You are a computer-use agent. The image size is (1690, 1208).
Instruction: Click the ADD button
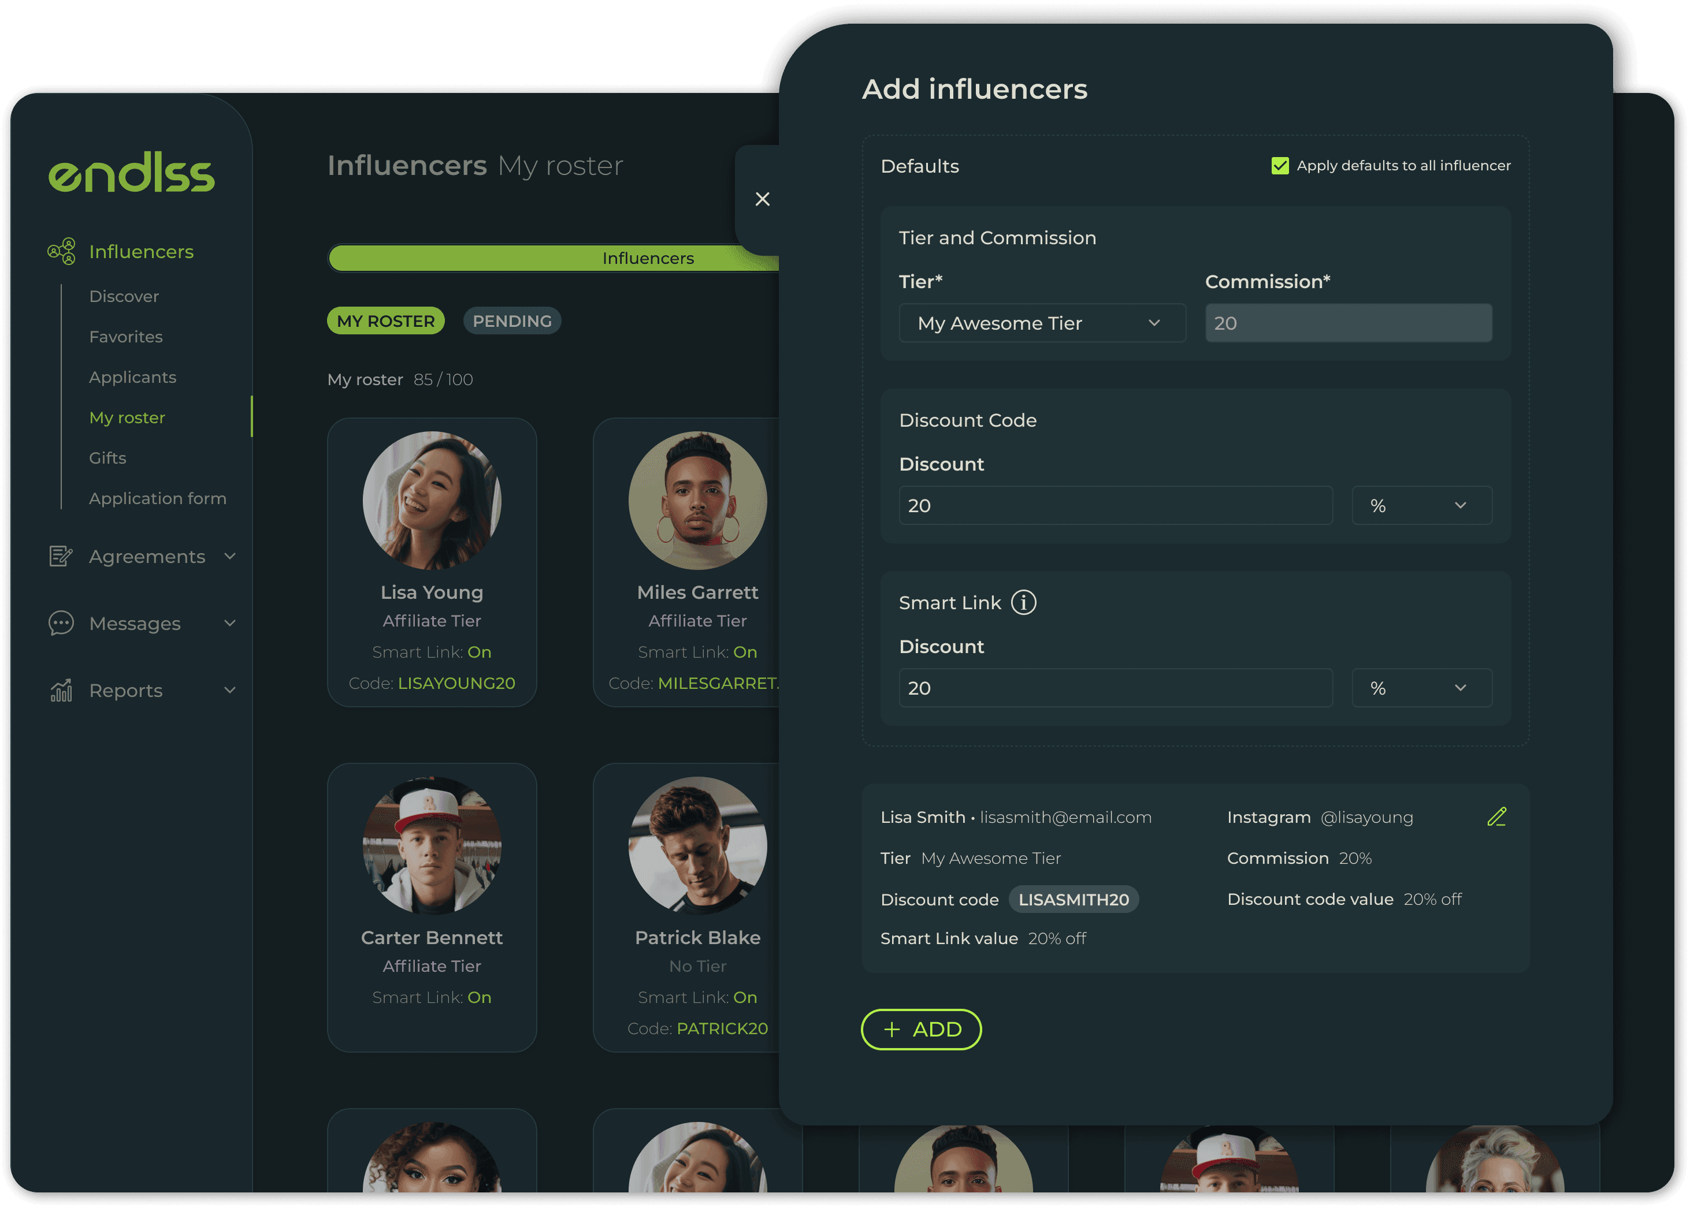(x=920, y=1029)
